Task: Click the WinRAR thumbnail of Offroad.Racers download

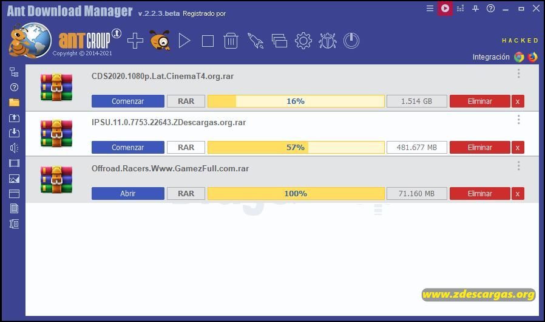Action: point(56,179)
